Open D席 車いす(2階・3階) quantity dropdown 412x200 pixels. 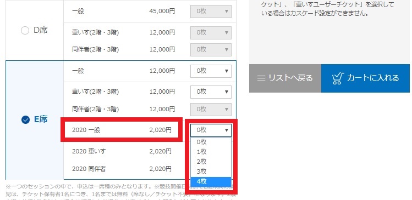pyautogui.click(x=211, y=33)
